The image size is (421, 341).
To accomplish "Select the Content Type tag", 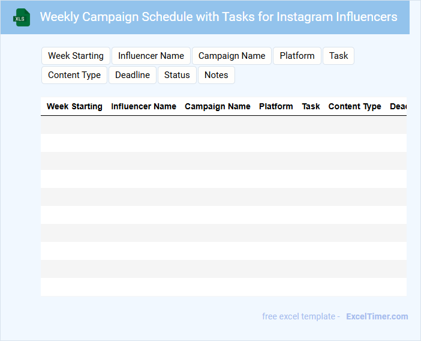I will click(x=74, y=75).
